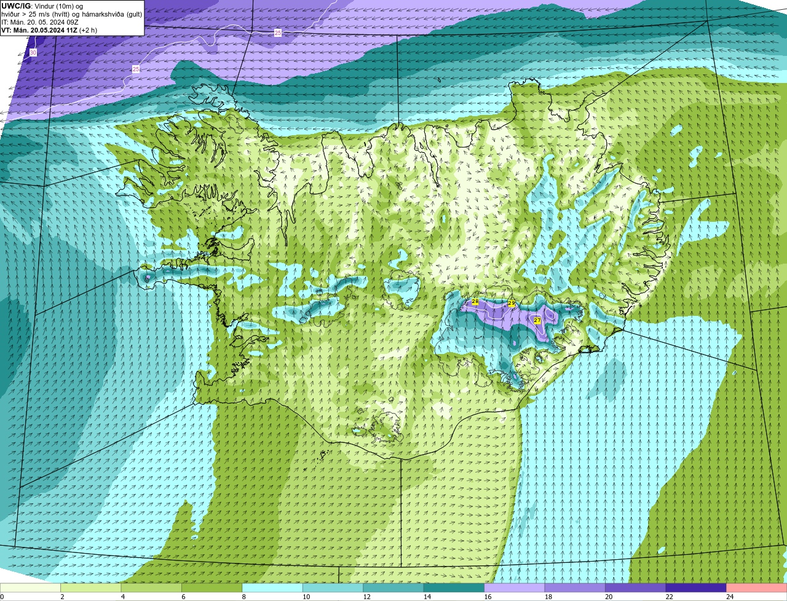
Task: Pick the 12–14 m/s teal legend swatch
Action: [x=393, y=587]
